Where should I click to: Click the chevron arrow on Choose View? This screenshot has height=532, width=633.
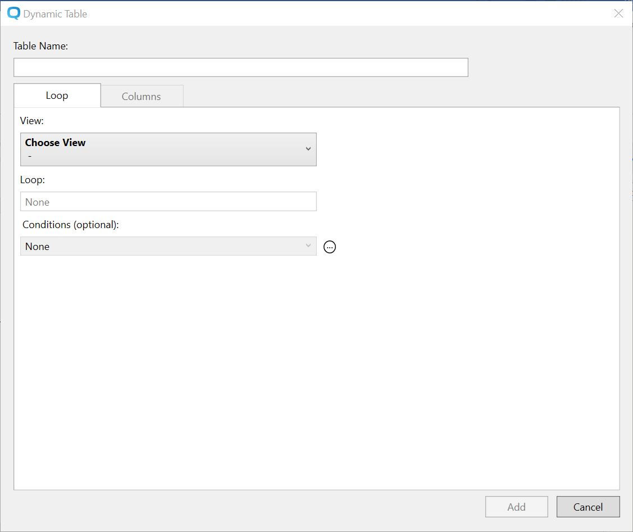(x=308, y=149)
